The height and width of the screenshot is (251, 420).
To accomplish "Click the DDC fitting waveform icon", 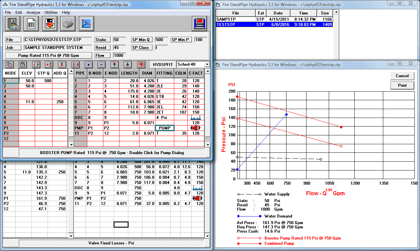I will pyautogui.click(x=196, y=118).
